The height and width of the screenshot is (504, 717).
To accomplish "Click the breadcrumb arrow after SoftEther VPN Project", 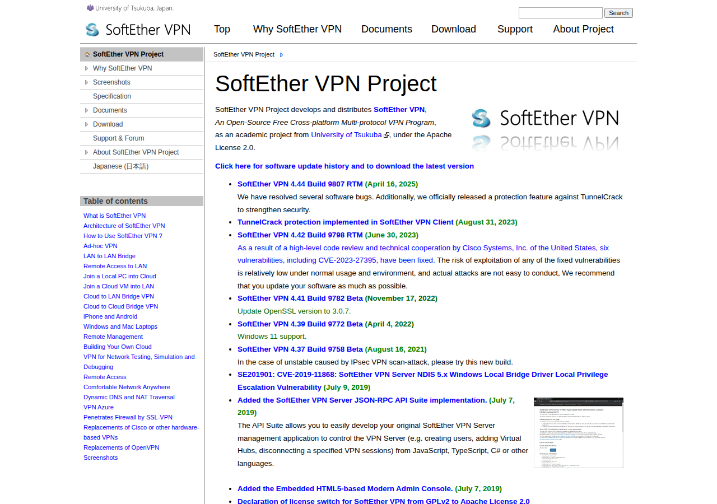I will point(281,55).
